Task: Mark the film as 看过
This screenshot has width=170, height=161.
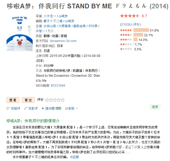Action: (28, 100)
